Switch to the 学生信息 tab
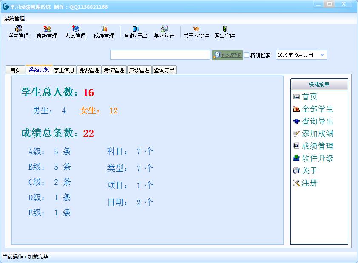The height and width of the screenshot is (263, 358). [x=64, y=70]
